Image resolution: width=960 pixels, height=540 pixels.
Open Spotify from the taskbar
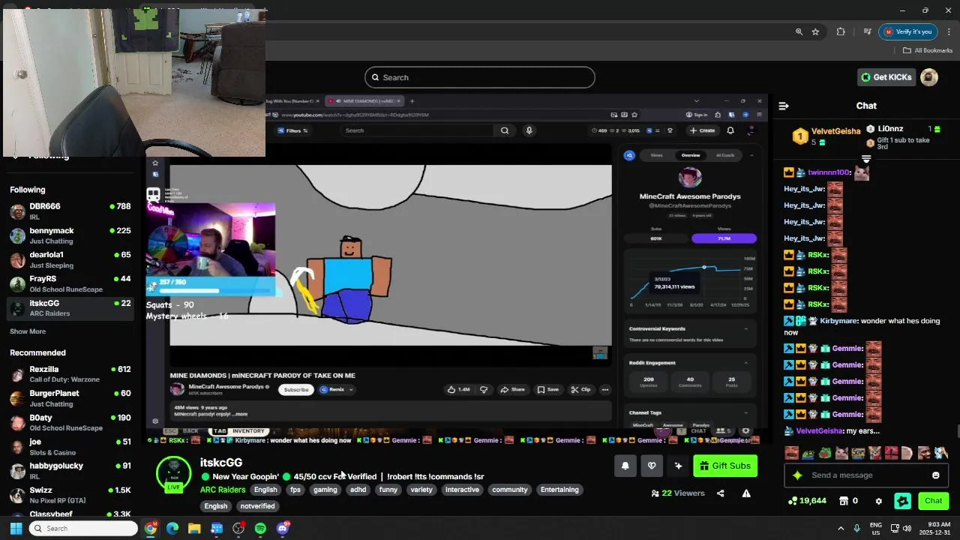pyautogui.click(x=260, y=529)
